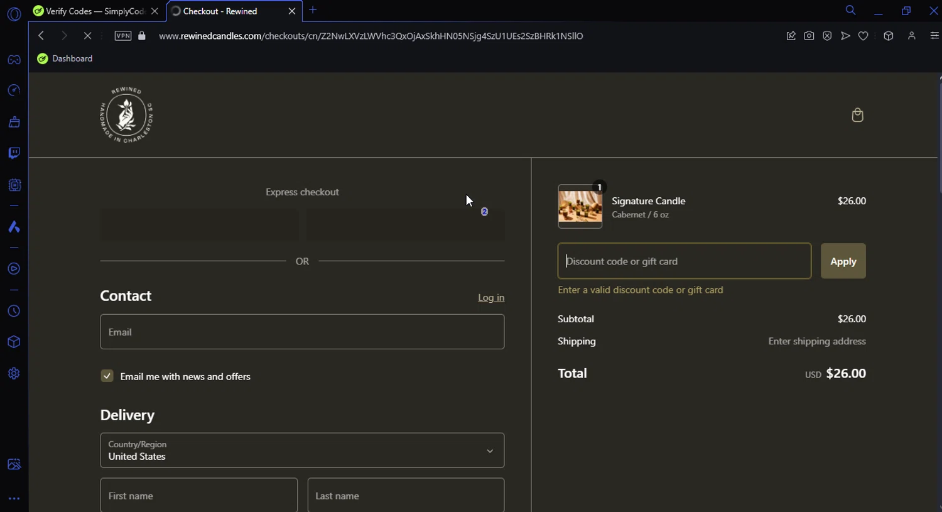
Task: Click the right Express checkout button
Action: [406, 224]
